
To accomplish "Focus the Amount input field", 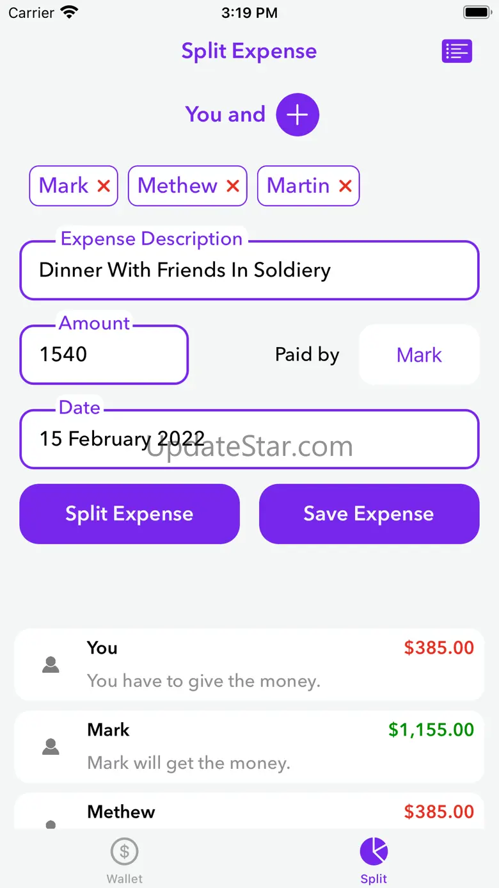I will pyautogui.click(x=104, y=355).
